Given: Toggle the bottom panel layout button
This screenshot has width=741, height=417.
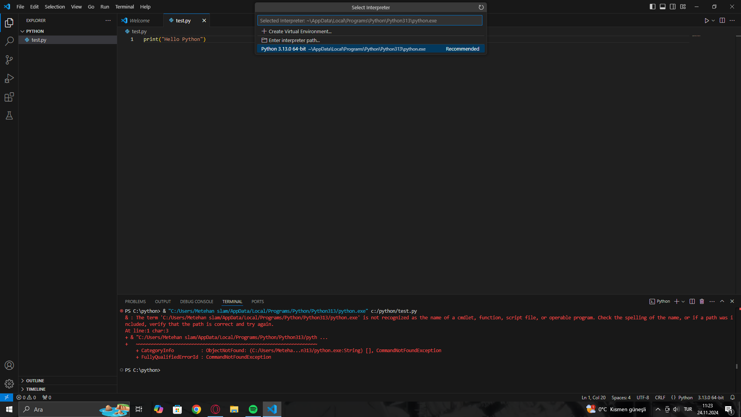Looking at the screenshot, I should (x=663, y=7).
